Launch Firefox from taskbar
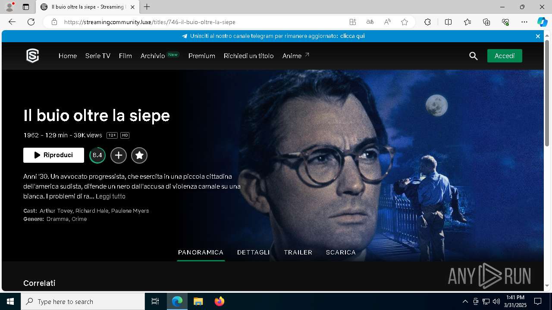 pos(220,301)
